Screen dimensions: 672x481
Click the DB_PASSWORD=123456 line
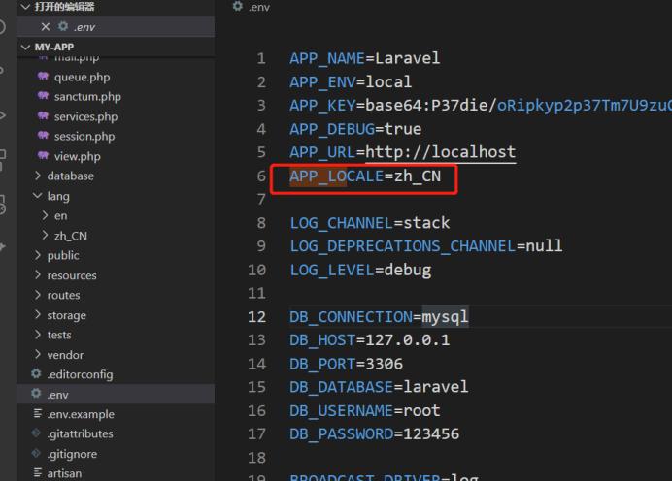(x=374, y=434)
